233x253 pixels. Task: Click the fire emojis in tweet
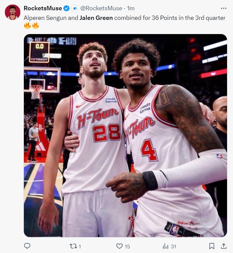pyautogui.click(x=31, y=25)
